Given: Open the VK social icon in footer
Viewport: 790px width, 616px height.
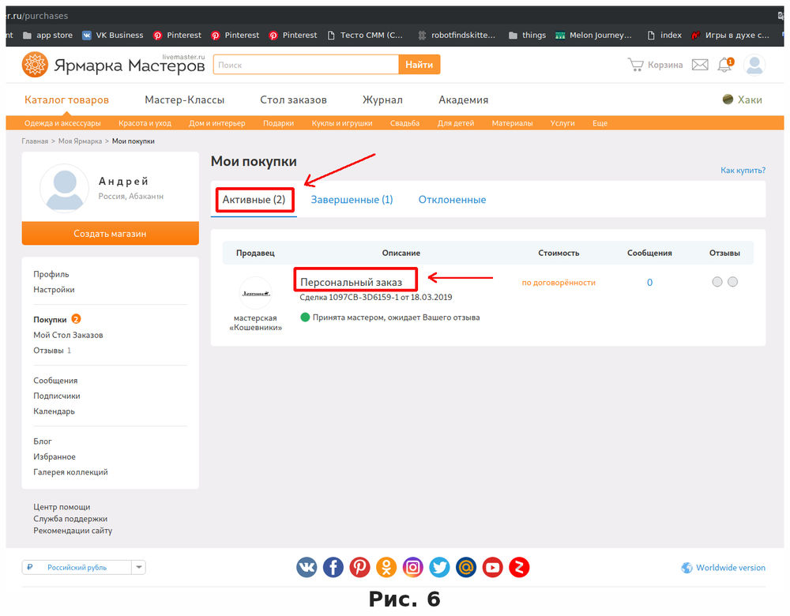Looking at the screenshot, I should tap(307, 567).
